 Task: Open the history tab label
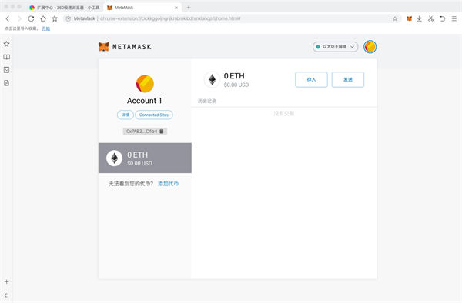[x=206, y=101]
